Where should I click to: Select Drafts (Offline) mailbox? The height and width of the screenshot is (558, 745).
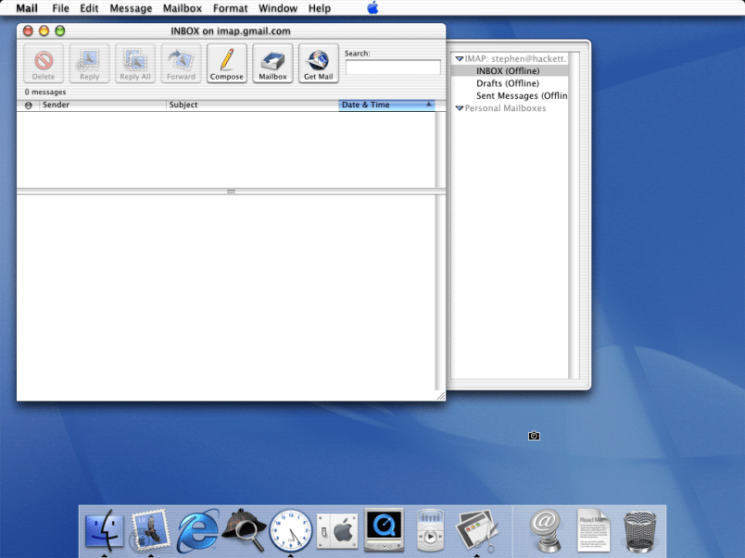pos(510,83)
